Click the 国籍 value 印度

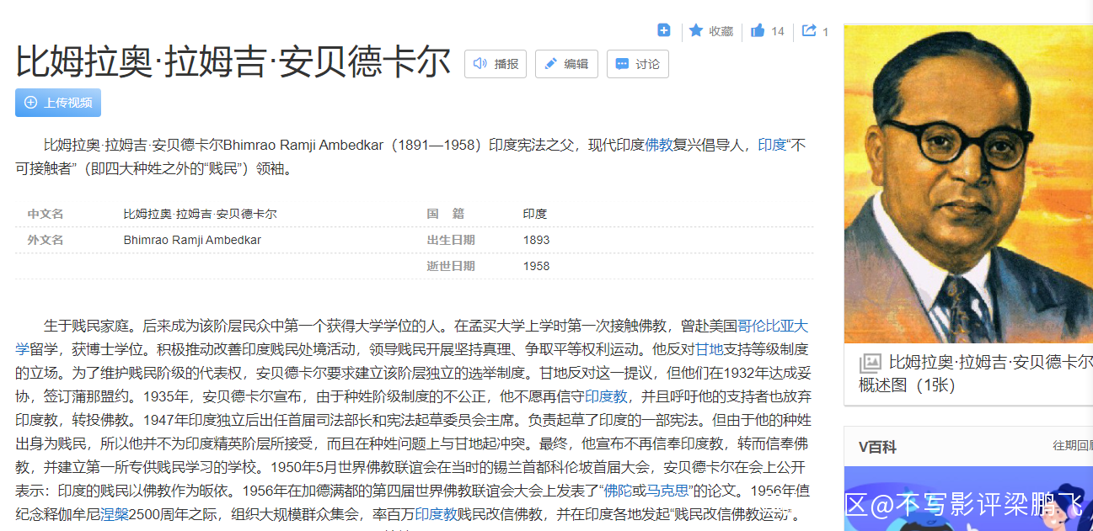point(535,214)
